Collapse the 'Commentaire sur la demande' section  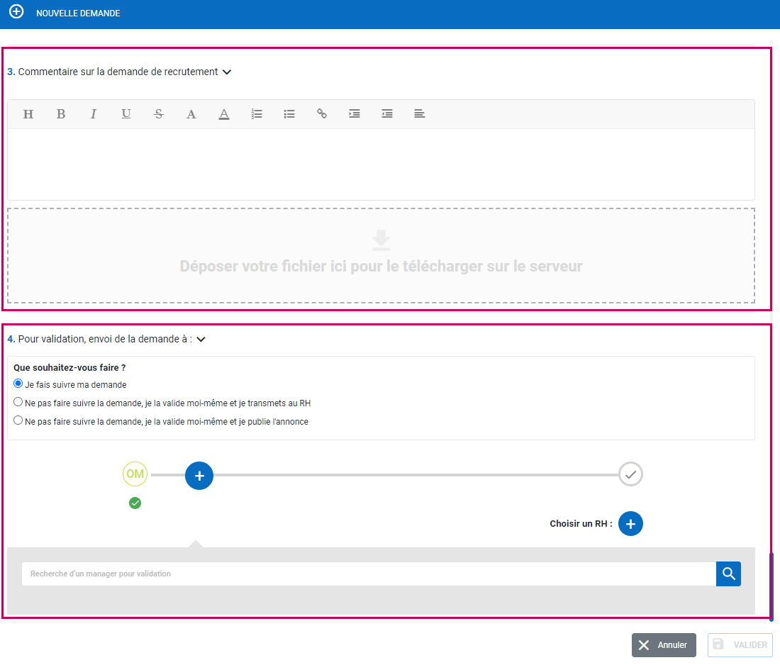coord(227,72)
